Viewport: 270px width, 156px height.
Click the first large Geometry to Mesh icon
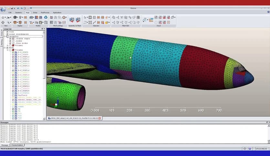tap(72, 20)
